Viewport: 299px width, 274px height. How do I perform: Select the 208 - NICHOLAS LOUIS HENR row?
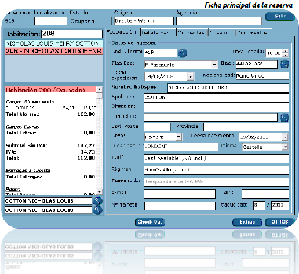54,51
